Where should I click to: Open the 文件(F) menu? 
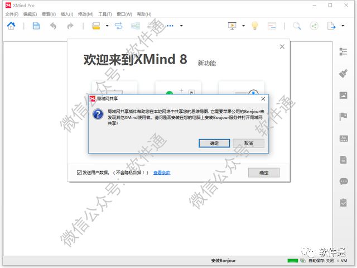[12, 14]
